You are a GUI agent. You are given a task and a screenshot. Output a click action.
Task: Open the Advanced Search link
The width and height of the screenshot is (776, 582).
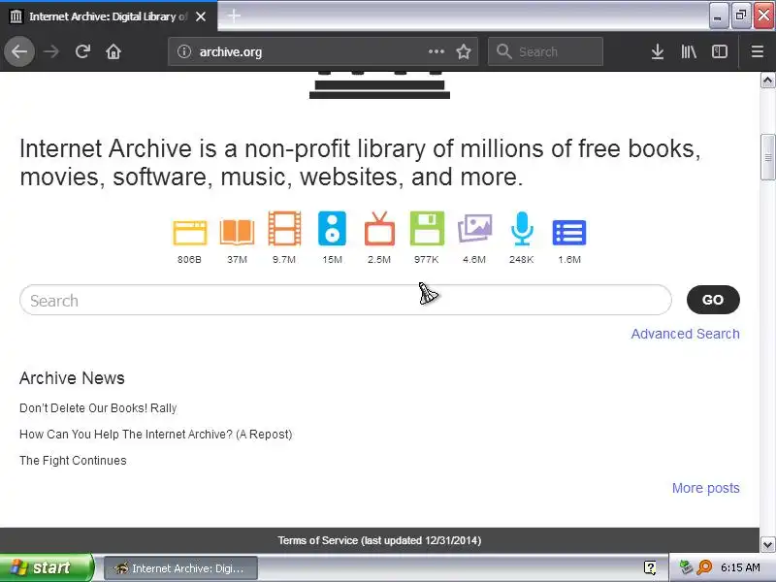pos(686,334)
